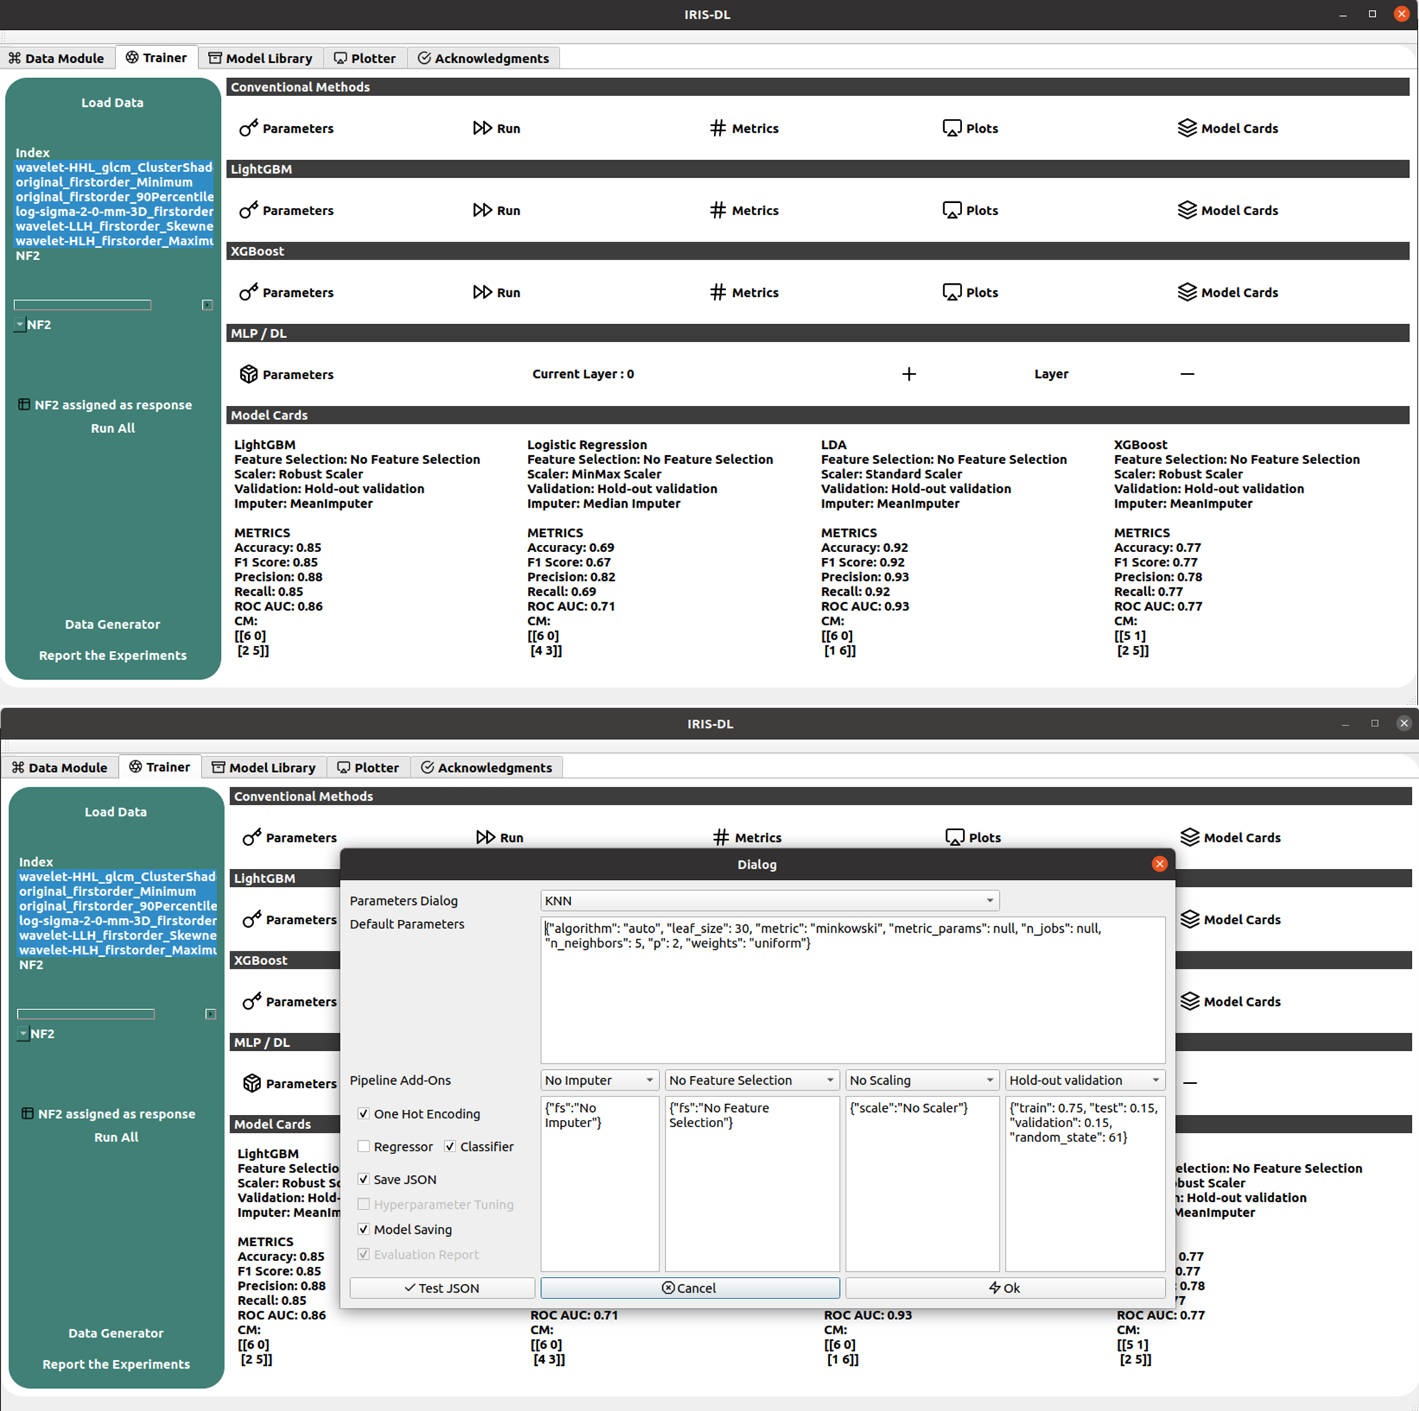Screen dimensions: 1419x1411
Task: Close the Parameters Dialog with red X
Action: pos(1159,864)
